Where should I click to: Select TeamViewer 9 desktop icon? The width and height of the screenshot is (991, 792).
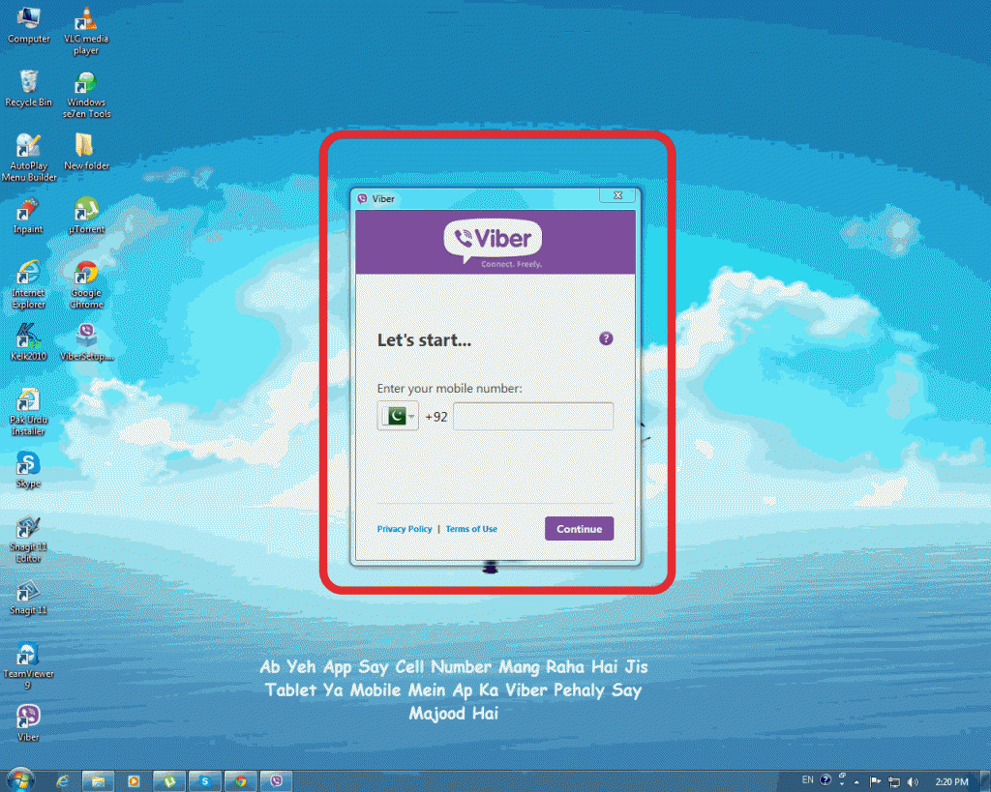28,665
